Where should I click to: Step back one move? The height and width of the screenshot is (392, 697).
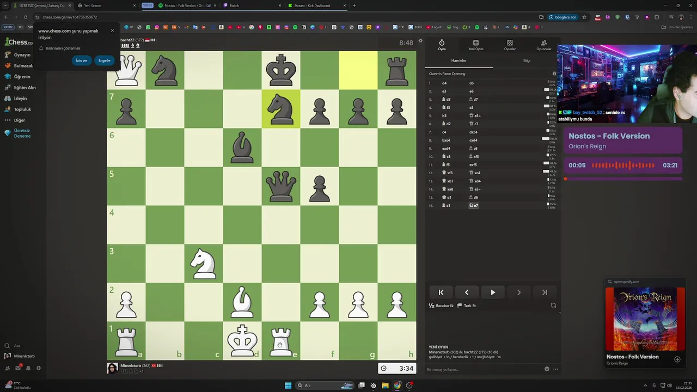point(467,292)
